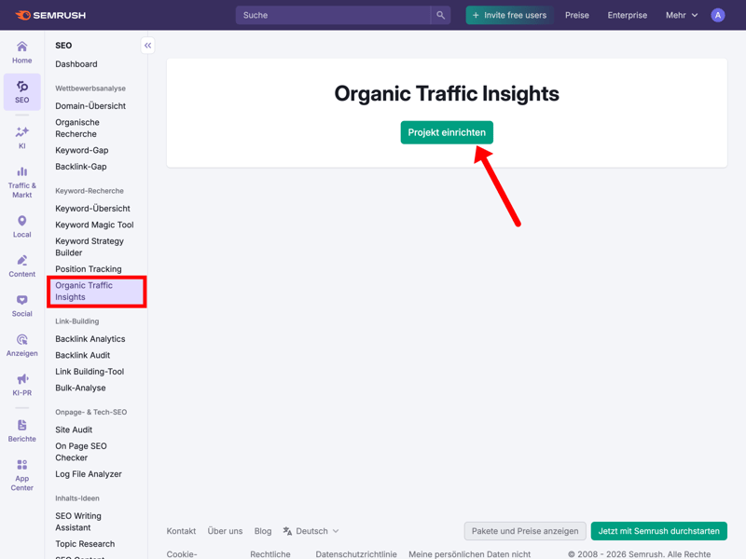Click the Rechtliche footer link
Image resolution: width=746 pixels, height=559 pixels.
coord(270,554)
